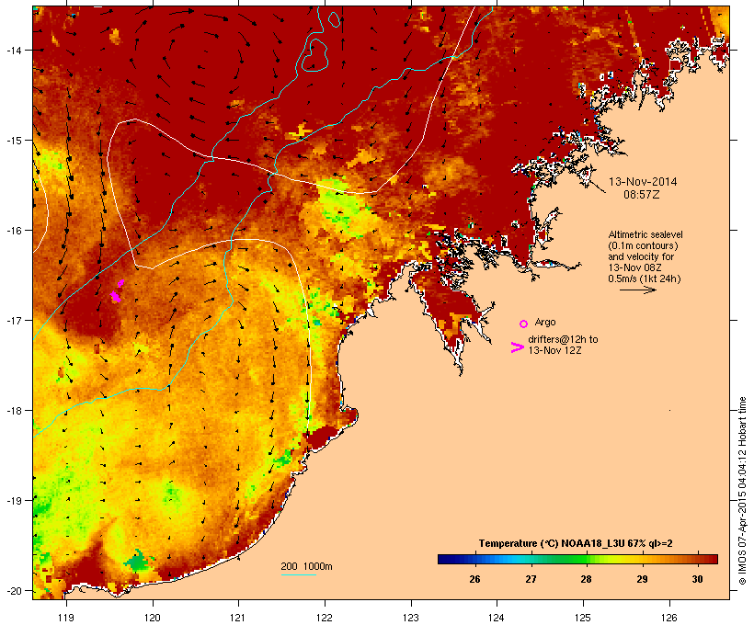
Task: Click the '08:57Z' time label
Action: click(x=642, y=195)
